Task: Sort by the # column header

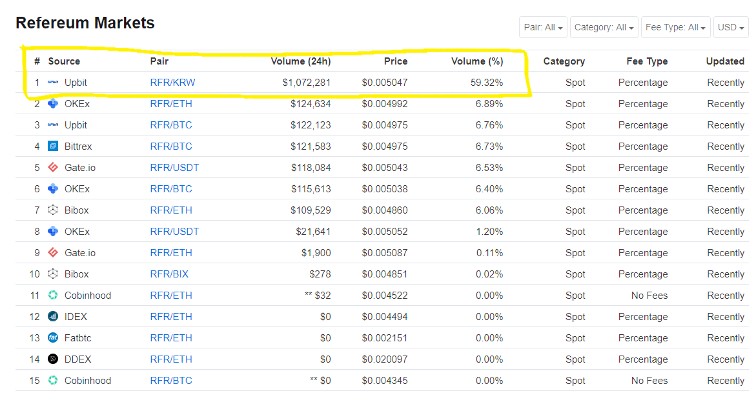Action: [37, 61]
